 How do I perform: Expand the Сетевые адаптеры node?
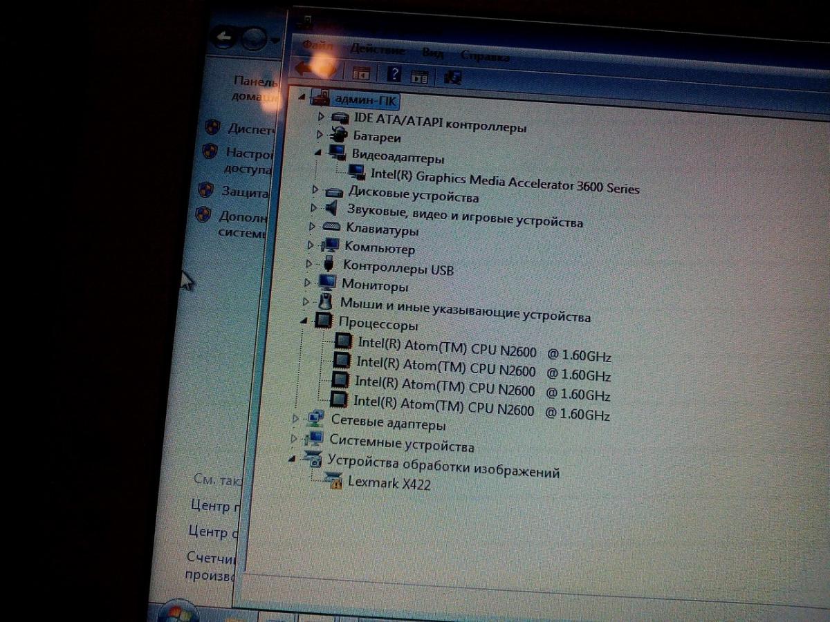coord(295,418)
